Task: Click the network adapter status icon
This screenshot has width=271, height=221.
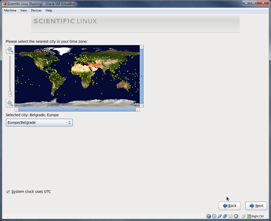Action: click(x=225, y=216)
